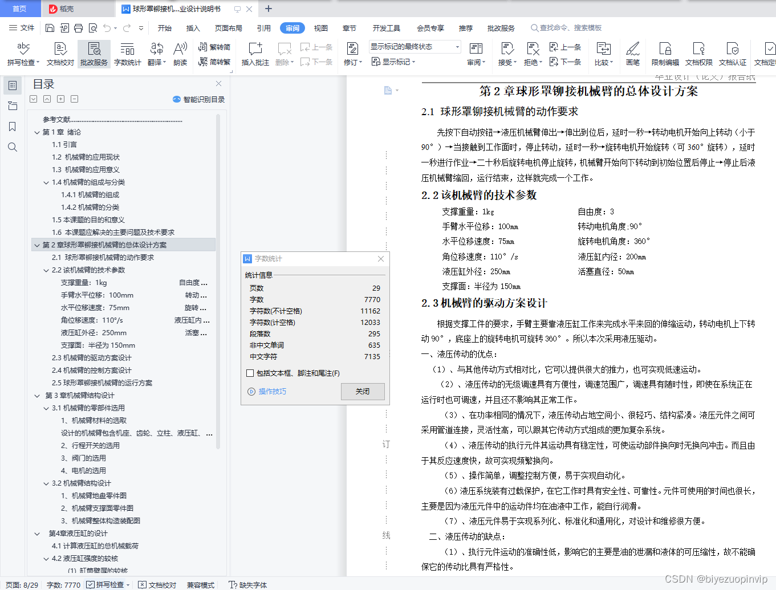
Task: Start 朗读 read aloud
Action: click(180, 54)
